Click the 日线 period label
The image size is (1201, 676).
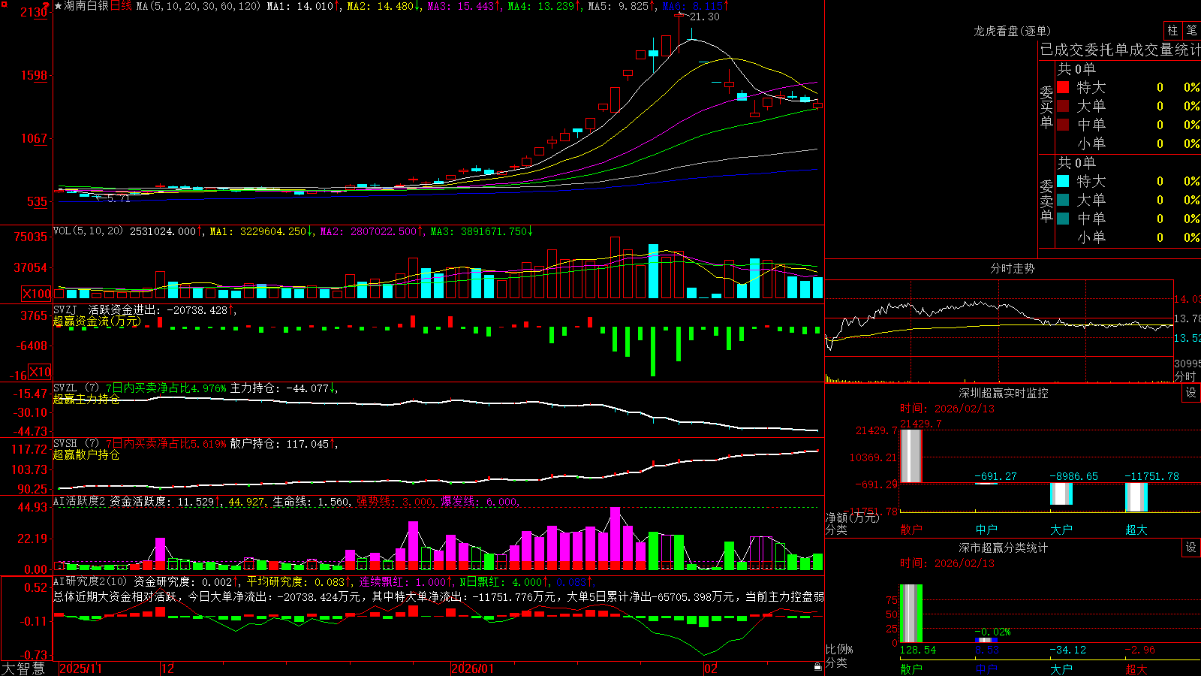click(122, 6)
